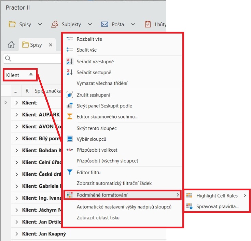The image size is (251, 241).
Task: Open Editor skupinového souhrnu sigma icon
Action: [x=70, y=117]
